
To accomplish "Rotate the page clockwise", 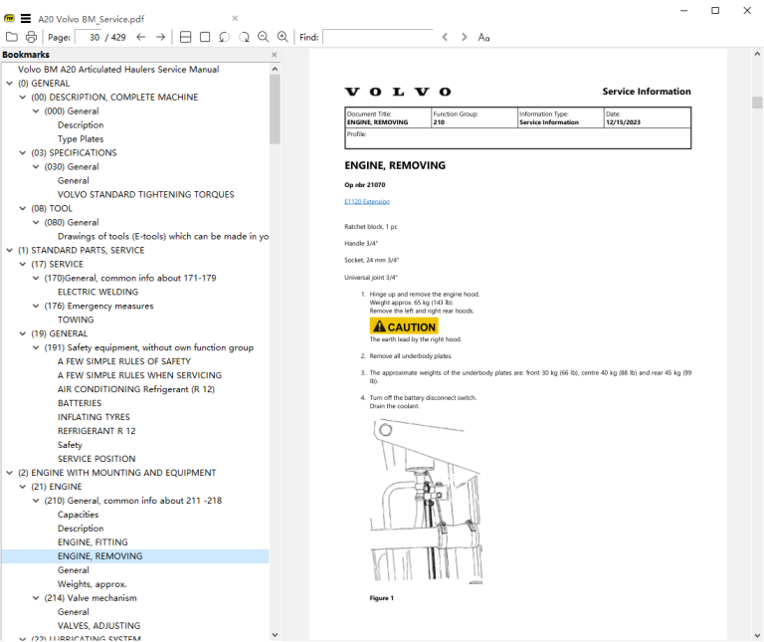I will click(x=244, y=37).
